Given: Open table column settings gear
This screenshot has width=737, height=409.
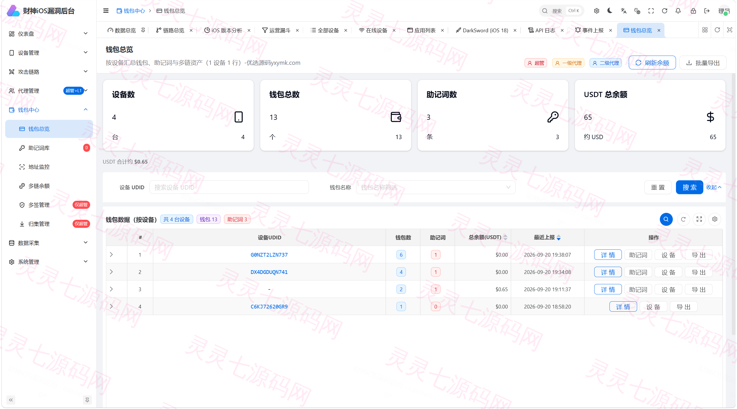Looking at the screenshot, I should coord(715,219).
